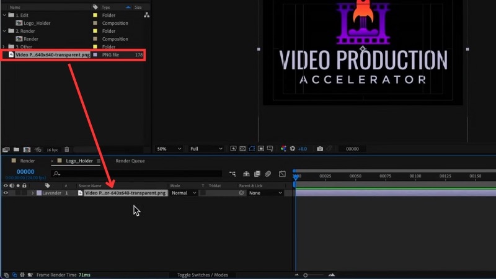Screen dimensions: 496x279
Task: Expand or collapse Layer Switches pane icon
Action: point(6,275)
